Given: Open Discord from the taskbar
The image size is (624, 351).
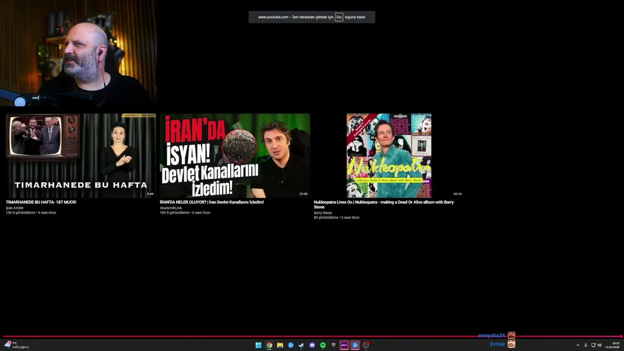Looking at the screenshot, I should coord(312,345).
